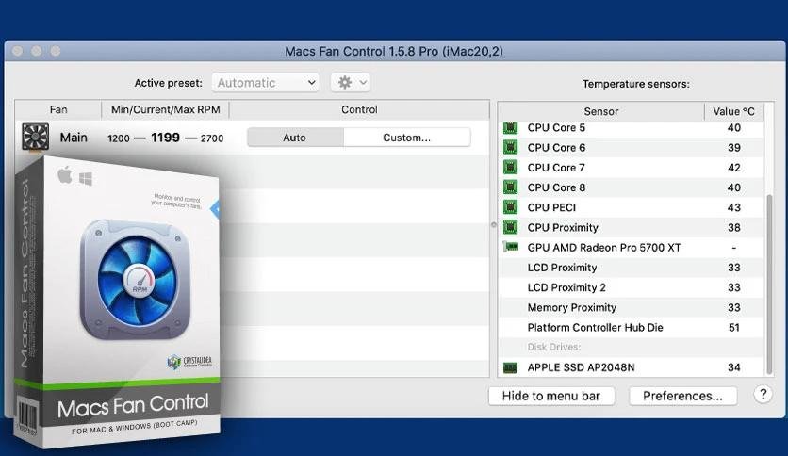Click the Disk Drives: section label
Viewport: 788px width, 456px height.
554,347
